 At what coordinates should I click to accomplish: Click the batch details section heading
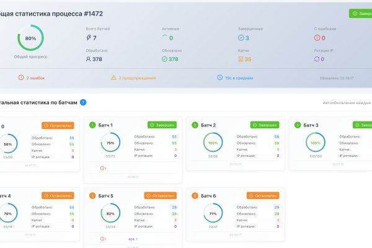pos(38,102)
